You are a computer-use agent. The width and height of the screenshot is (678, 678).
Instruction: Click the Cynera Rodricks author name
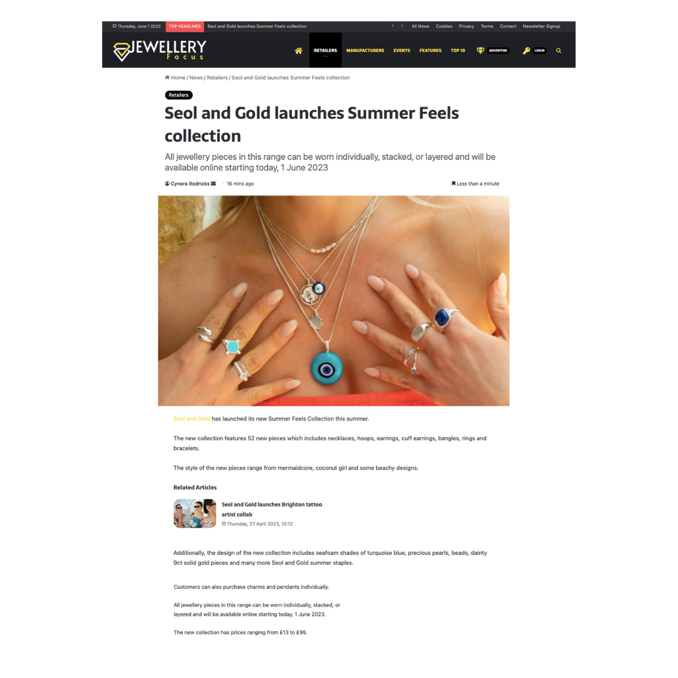pos(190,184)
